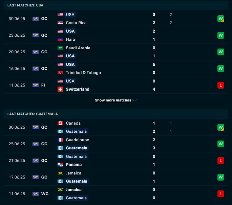Open the 21.06.25 Guatemala vs Panama match row
Image resolution: width=232 pixels, height=205 pixels.
click(x=116, y=161)
